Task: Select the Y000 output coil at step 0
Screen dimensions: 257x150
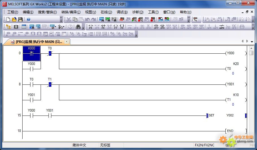Action: tap(236, 53)
